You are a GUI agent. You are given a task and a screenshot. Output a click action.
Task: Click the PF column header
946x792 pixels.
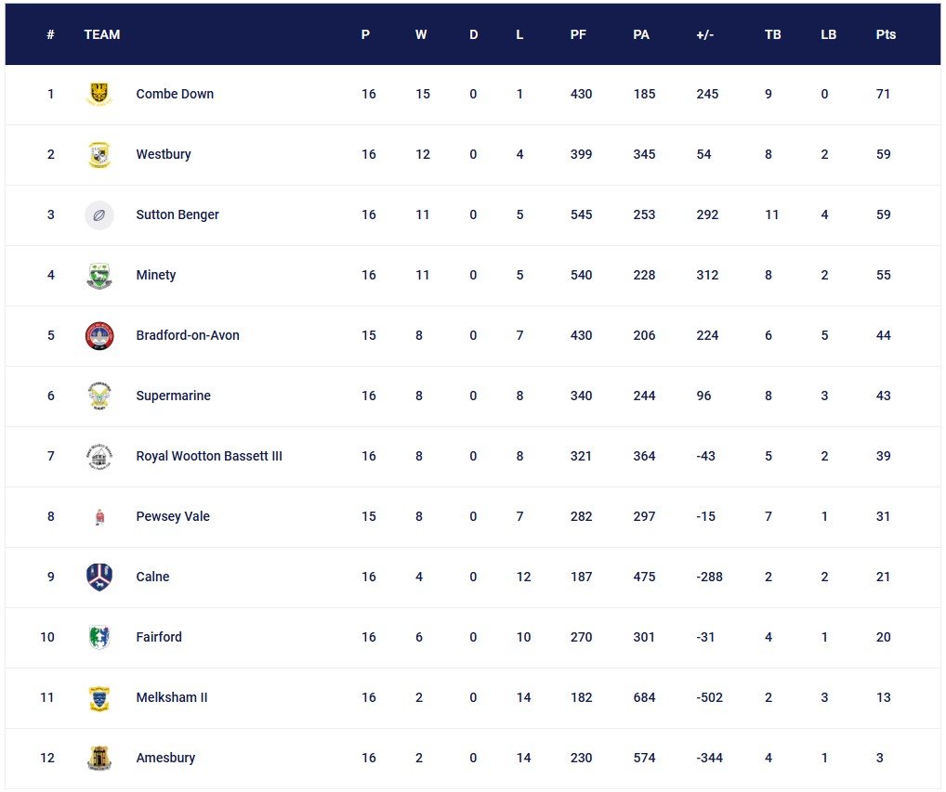pos(578,34)
